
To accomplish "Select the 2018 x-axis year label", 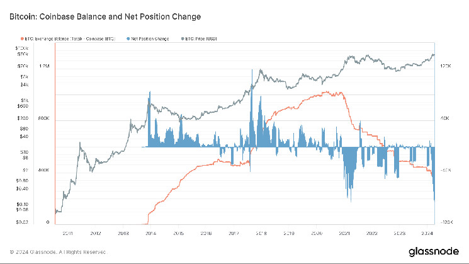I will [x=261, y=232].
